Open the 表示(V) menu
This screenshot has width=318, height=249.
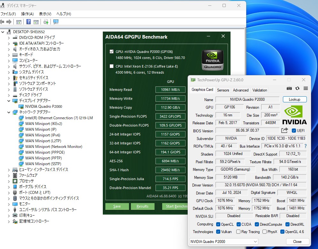pyautogui.click(x=45, y=14)
